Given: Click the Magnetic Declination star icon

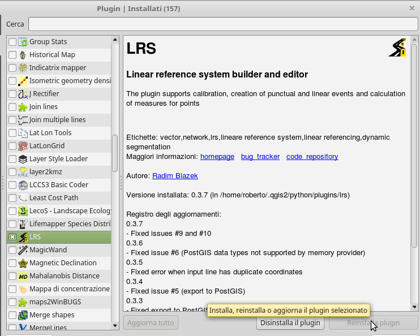Looking at the screenshot, I should pyautogui.click(x=23, y=263).
